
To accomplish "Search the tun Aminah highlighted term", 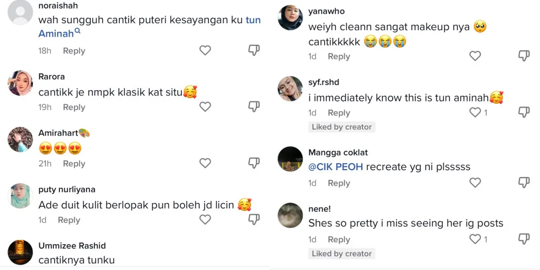I will (x=56, y=33).
